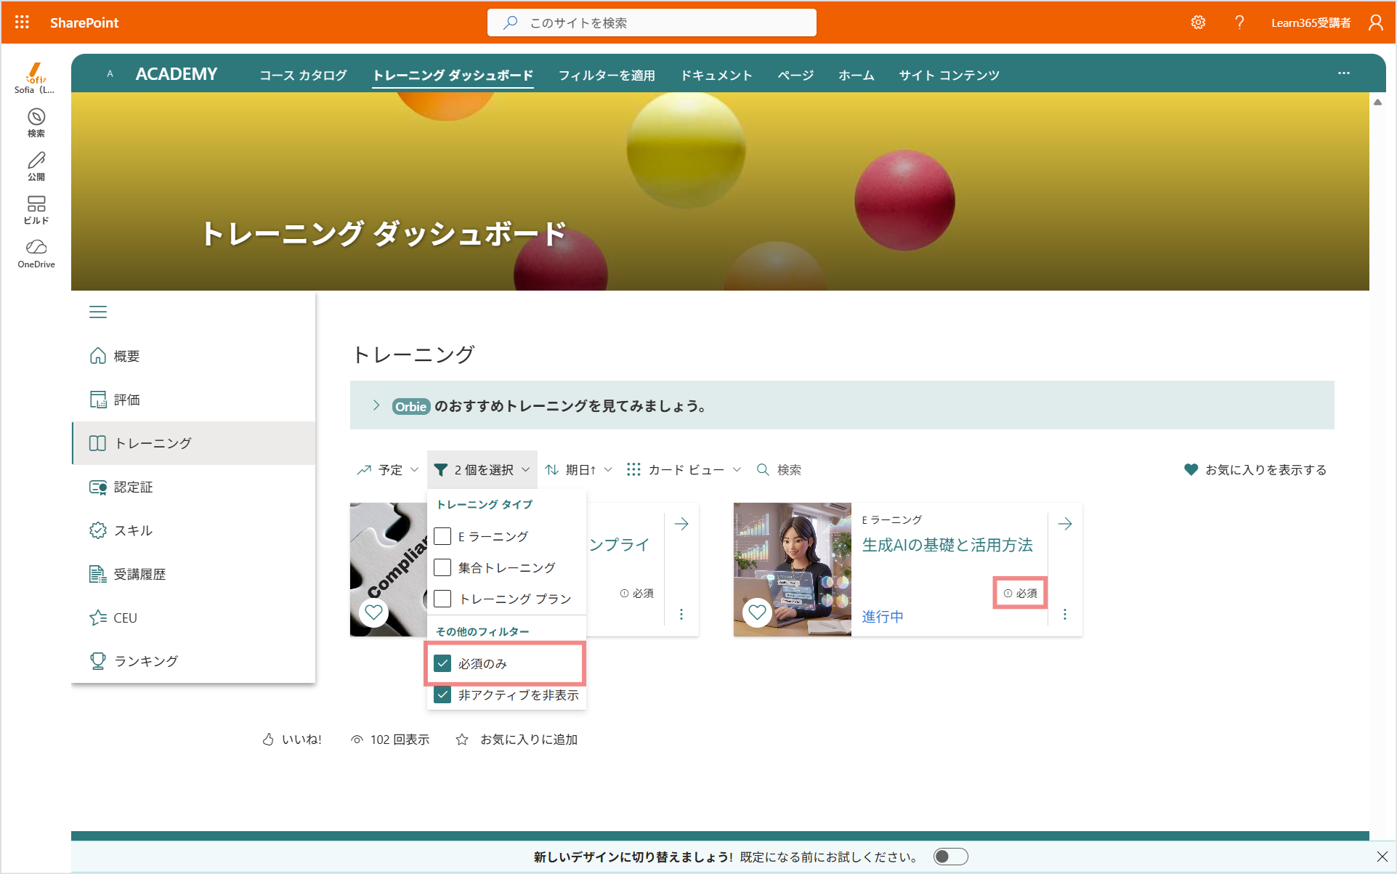Click the 進行中 status link
This screenshot has height=874, width=1397.
[883, 617]
